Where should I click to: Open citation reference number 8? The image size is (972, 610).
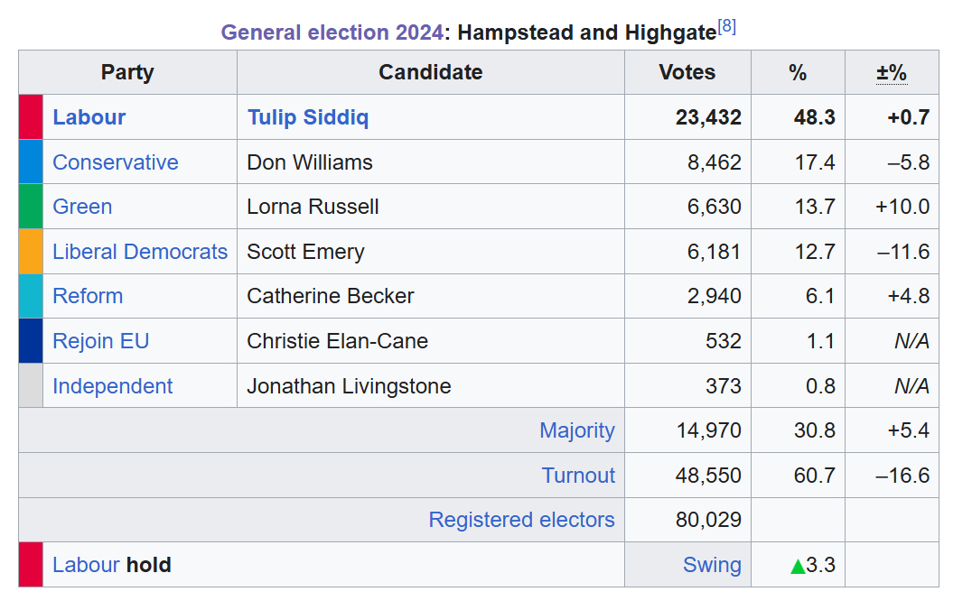726,27
